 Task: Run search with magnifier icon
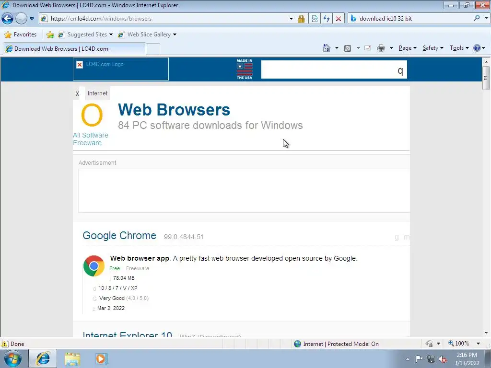(x=477, y=19)
